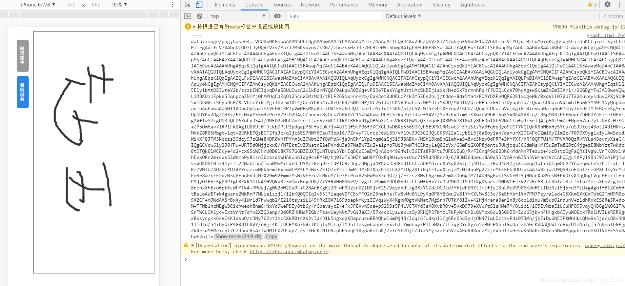Open the device toolbar more options menu
The height and width of the screenshot is (286, 625).
pos(173,5)
